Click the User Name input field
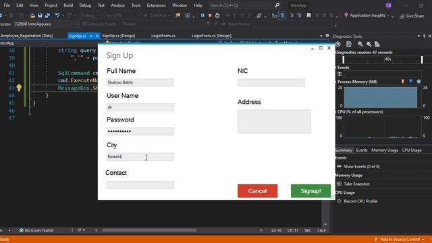The image size is (432, 243). [140, 107]
